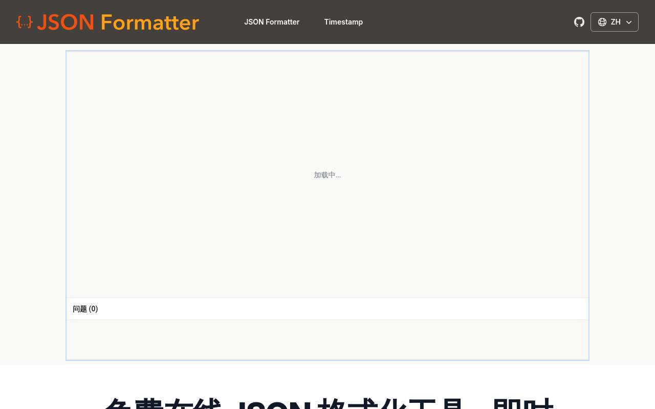Click the globe language icon
This screenshot has width=655, height=409.
coord(602,22)
